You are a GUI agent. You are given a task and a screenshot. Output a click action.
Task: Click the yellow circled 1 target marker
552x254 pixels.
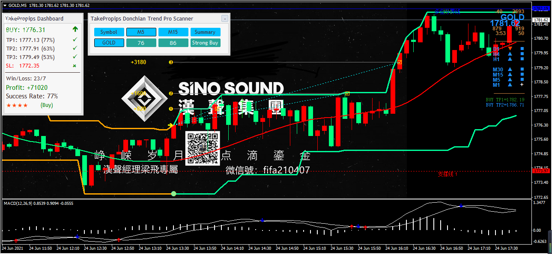click(171, 109)
